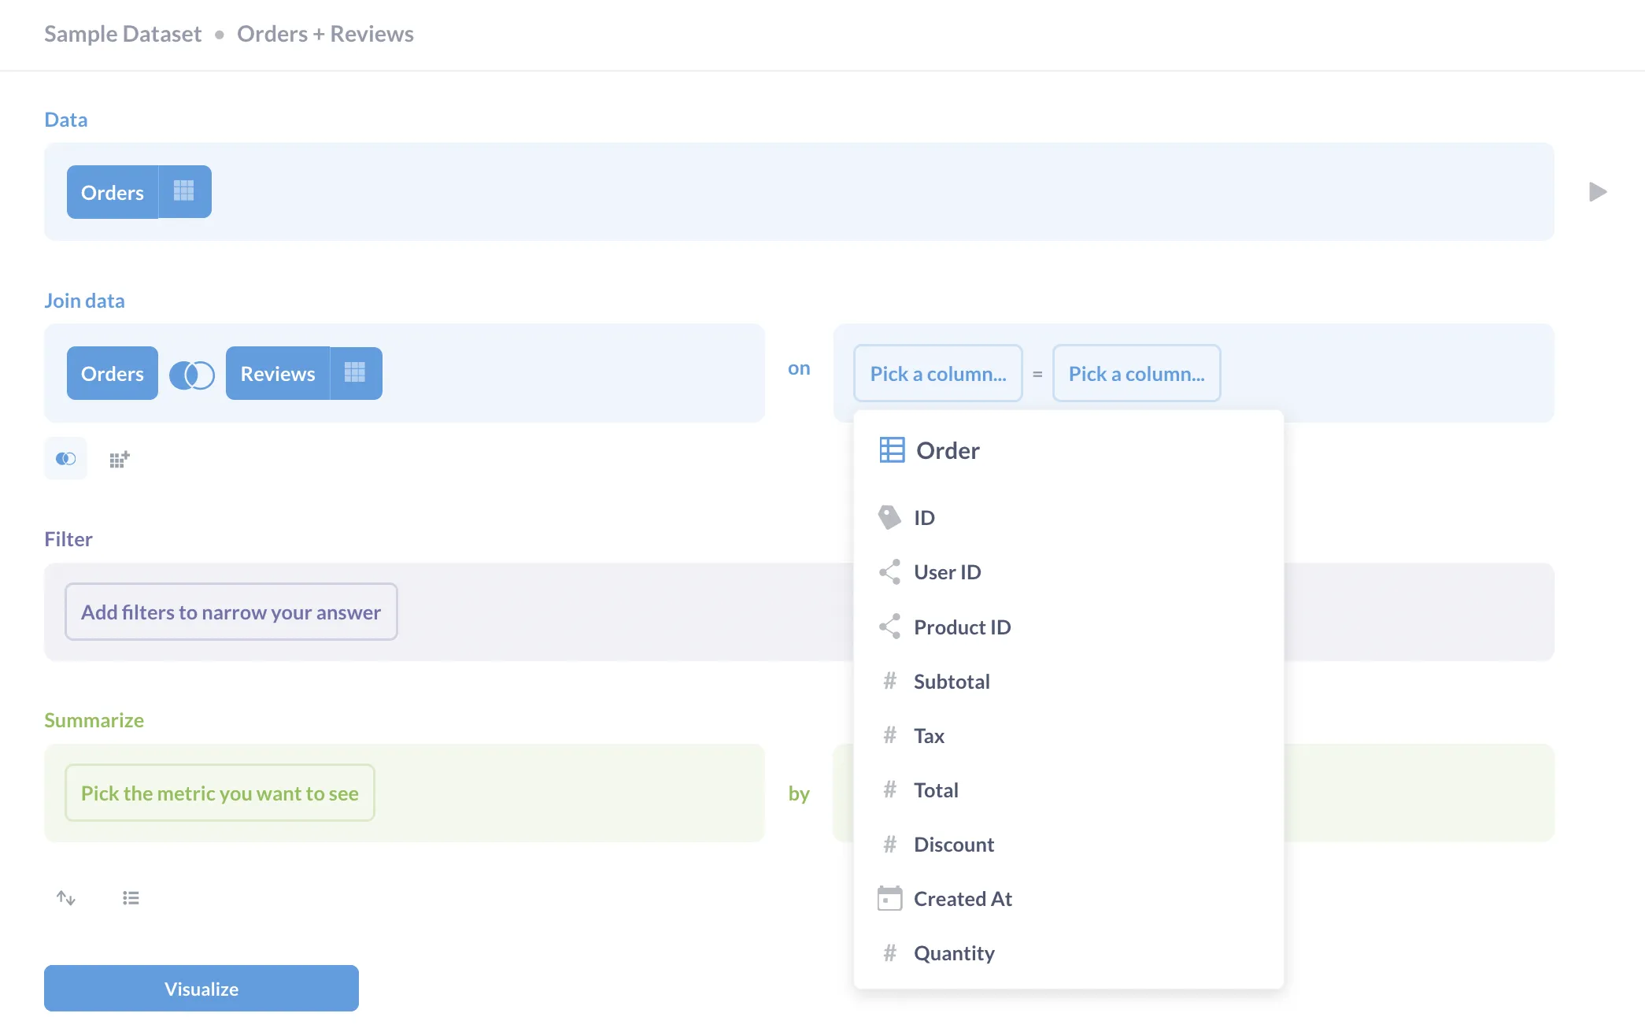Screen dimensions: 1645x1028
Task: Open Reviews table column picker grid icon
Action: (355, 373)
